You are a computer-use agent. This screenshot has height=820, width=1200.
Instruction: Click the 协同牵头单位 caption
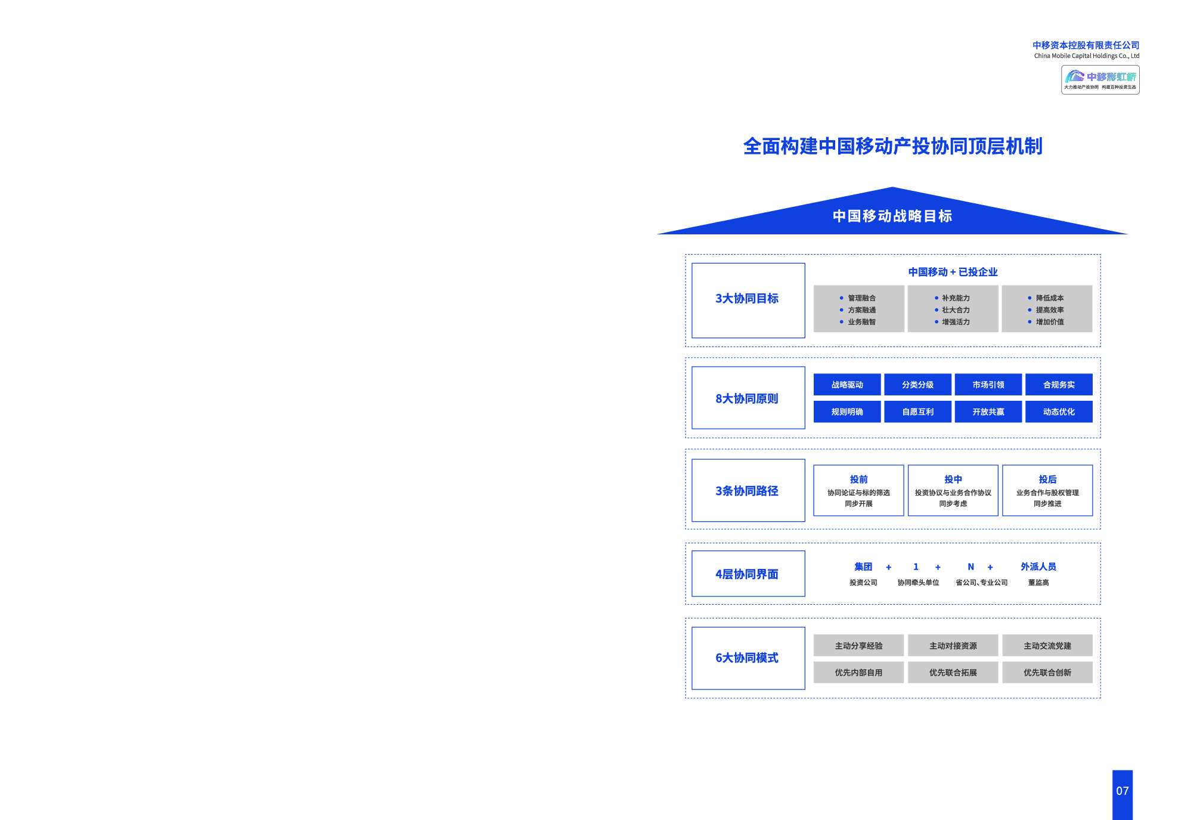(918, 583)
